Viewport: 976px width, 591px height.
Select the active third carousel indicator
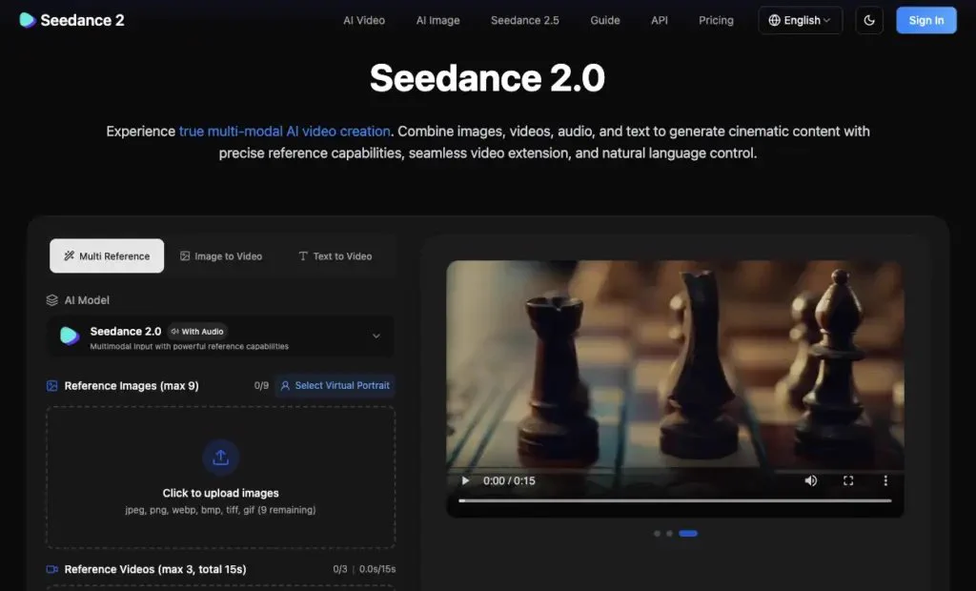pyautogui.click(x=688, y=534)
